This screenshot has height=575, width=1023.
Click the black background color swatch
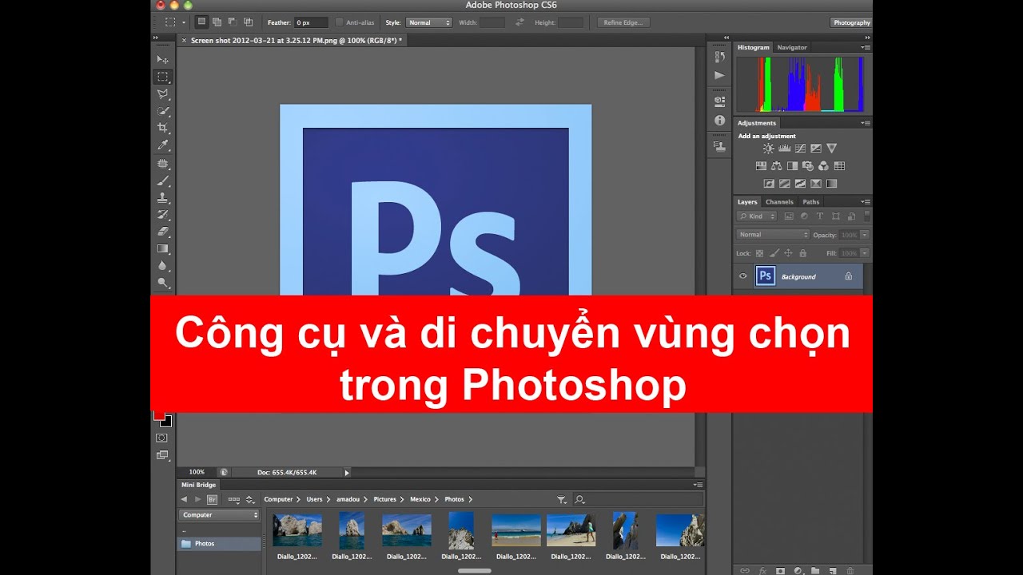(167, 422)
